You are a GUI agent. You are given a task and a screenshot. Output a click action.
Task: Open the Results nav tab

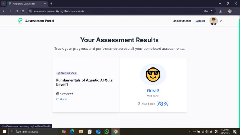(200, 21)
